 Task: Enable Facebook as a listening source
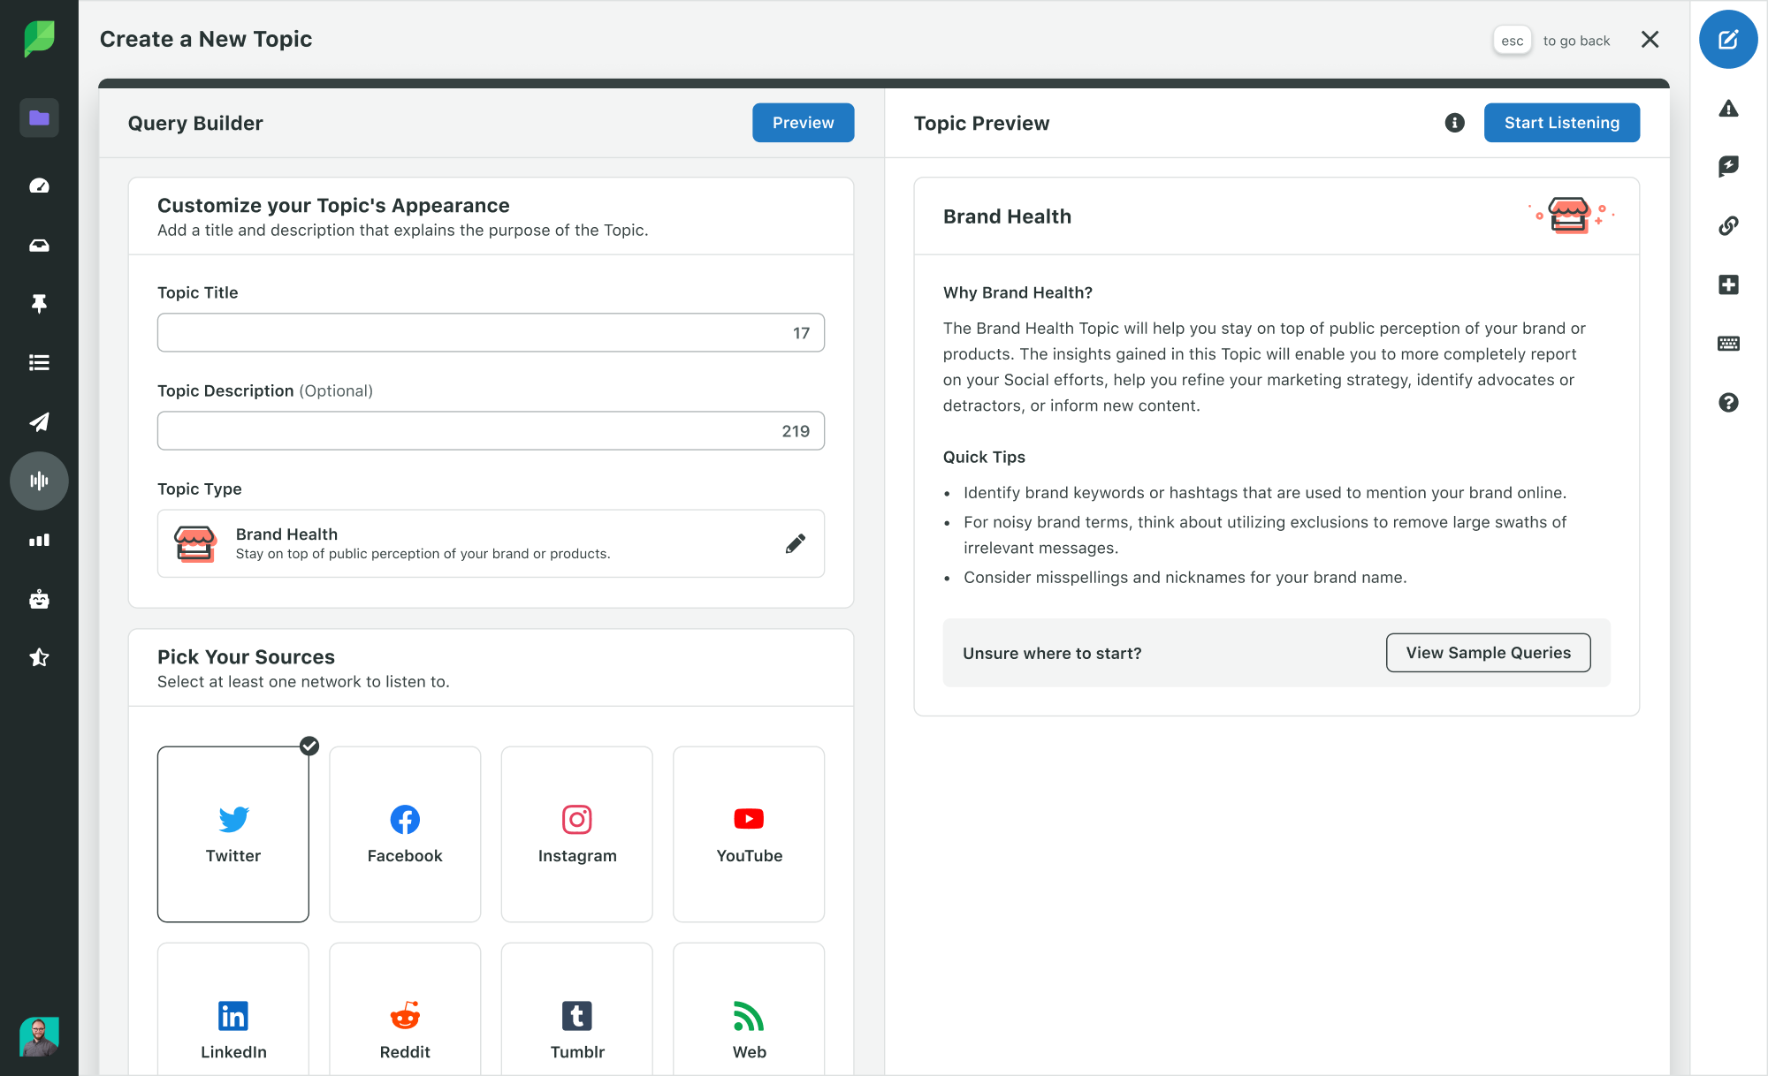click(405, 833)
